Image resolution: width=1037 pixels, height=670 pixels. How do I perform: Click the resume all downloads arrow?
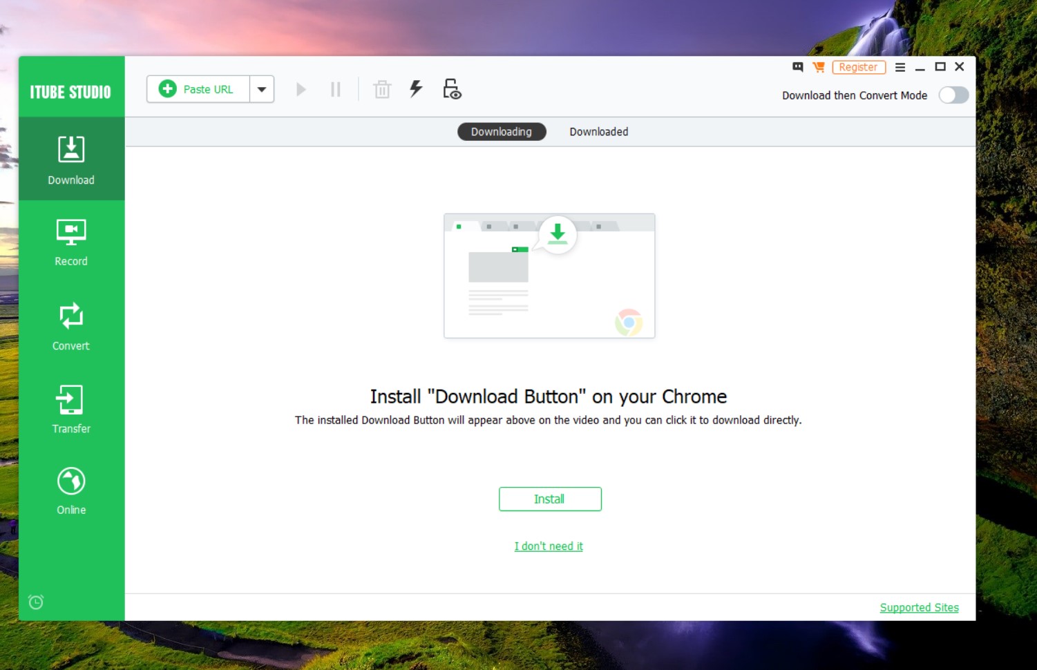click(x=301, y=89)
